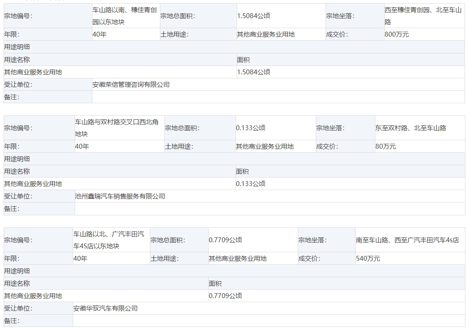
Task: Select 其他商业服务业用地 in second table's usage detail row
Action: click(33, 184)
